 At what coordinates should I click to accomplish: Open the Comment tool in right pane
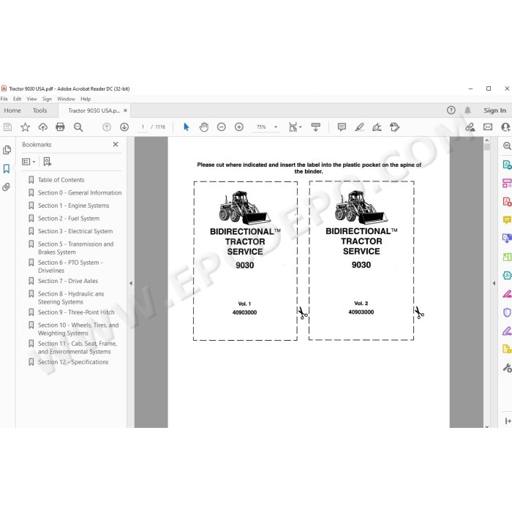coord(507,219)
